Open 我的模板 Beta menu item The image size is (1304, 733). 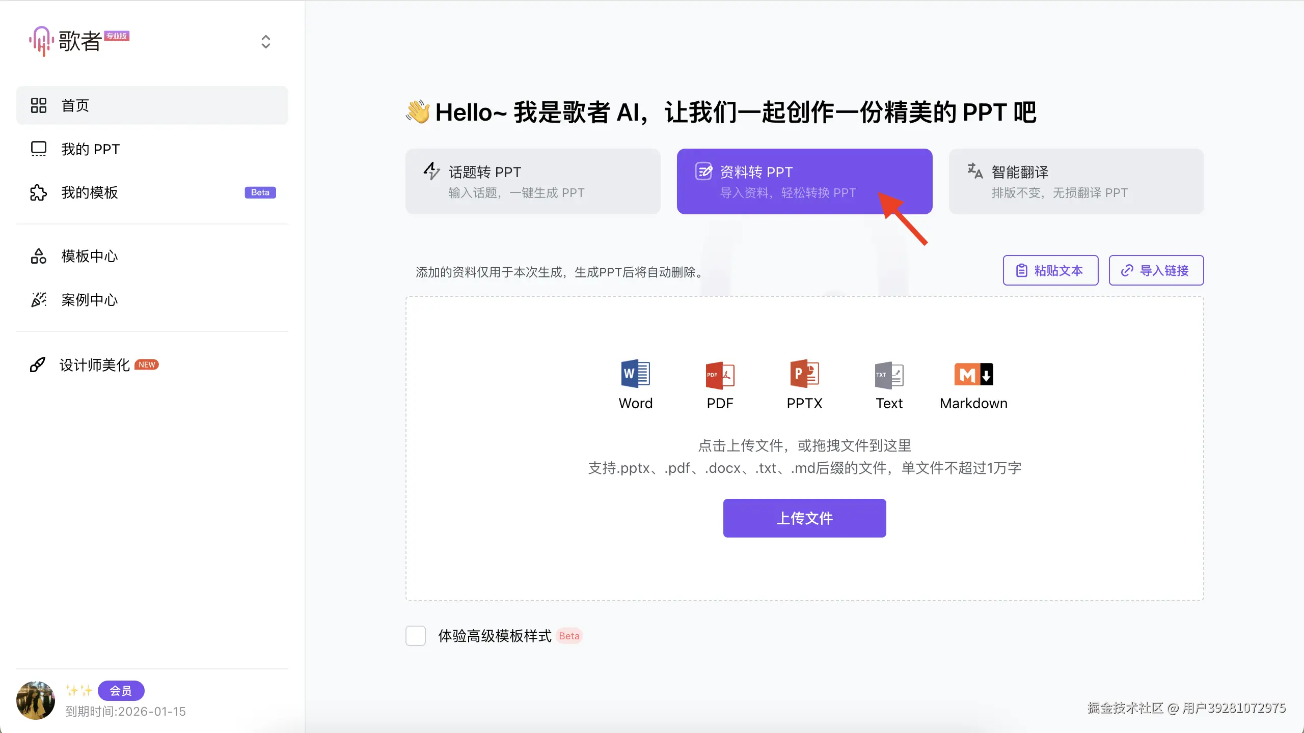tap(89, 192)
